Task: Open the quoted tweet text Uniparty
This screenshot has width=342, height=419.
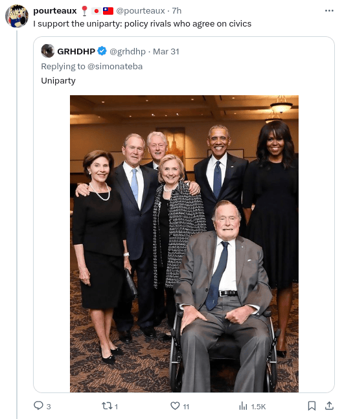Action: pyautogui.click(x=58, y=80)
